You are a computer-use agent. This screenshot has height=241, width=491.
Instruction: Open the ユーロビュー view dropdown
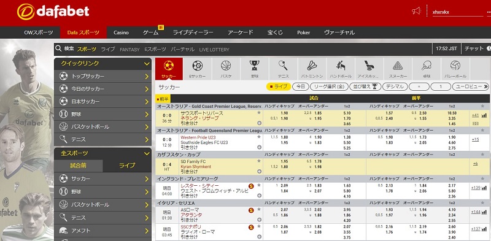coord(471,86)
